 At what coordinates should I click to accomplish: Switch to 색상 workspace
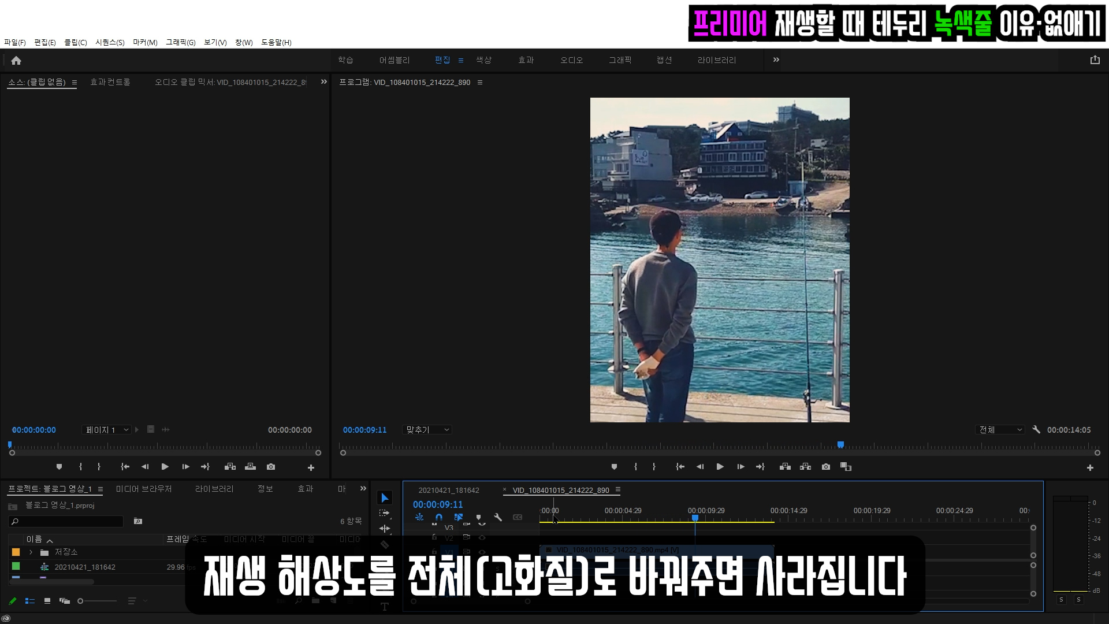tap(483, 60)
